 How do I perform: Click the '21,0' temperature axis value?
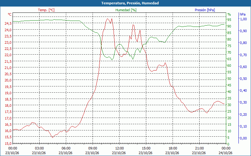click(8, 68)
